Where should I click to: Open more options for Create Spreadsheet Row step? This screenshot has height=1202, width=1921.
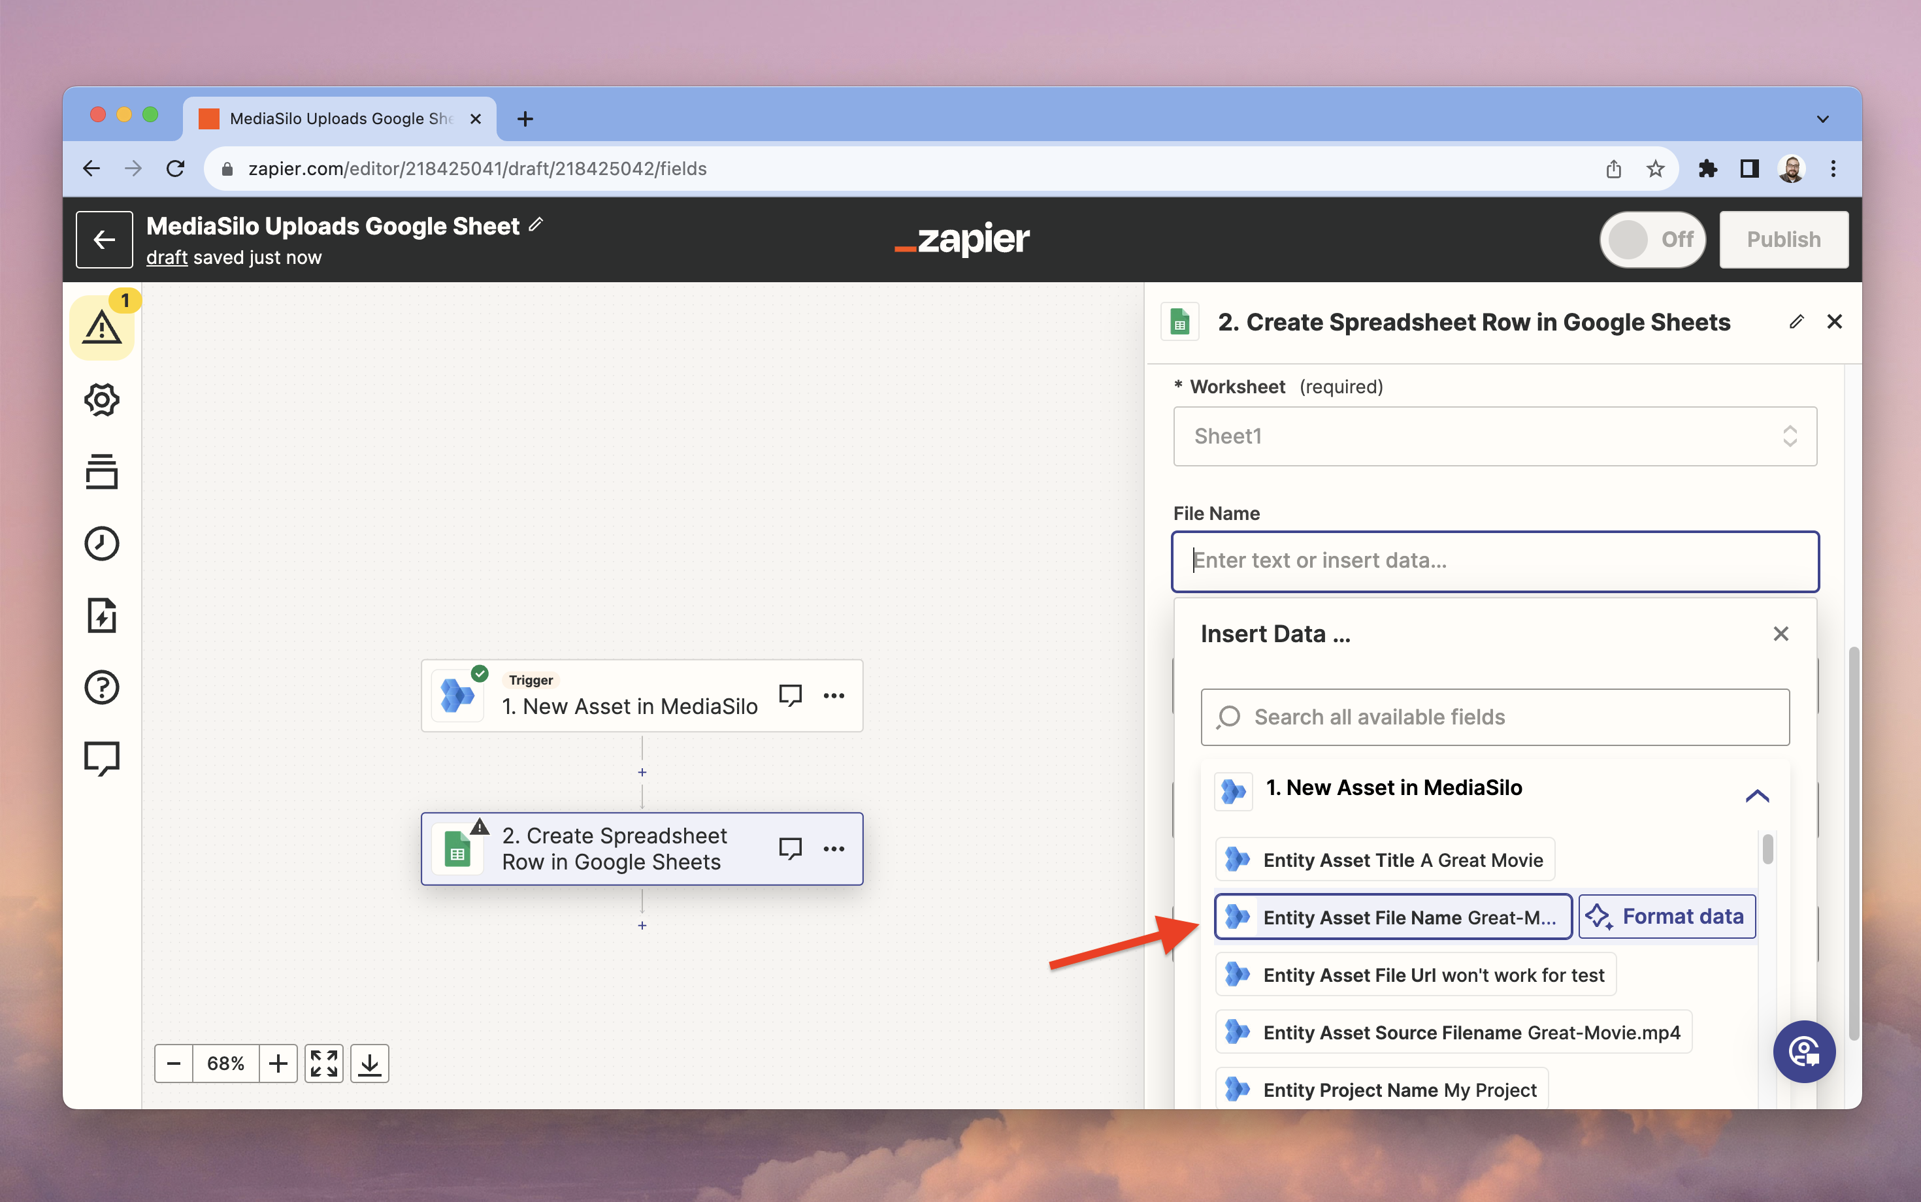(833, 849)
